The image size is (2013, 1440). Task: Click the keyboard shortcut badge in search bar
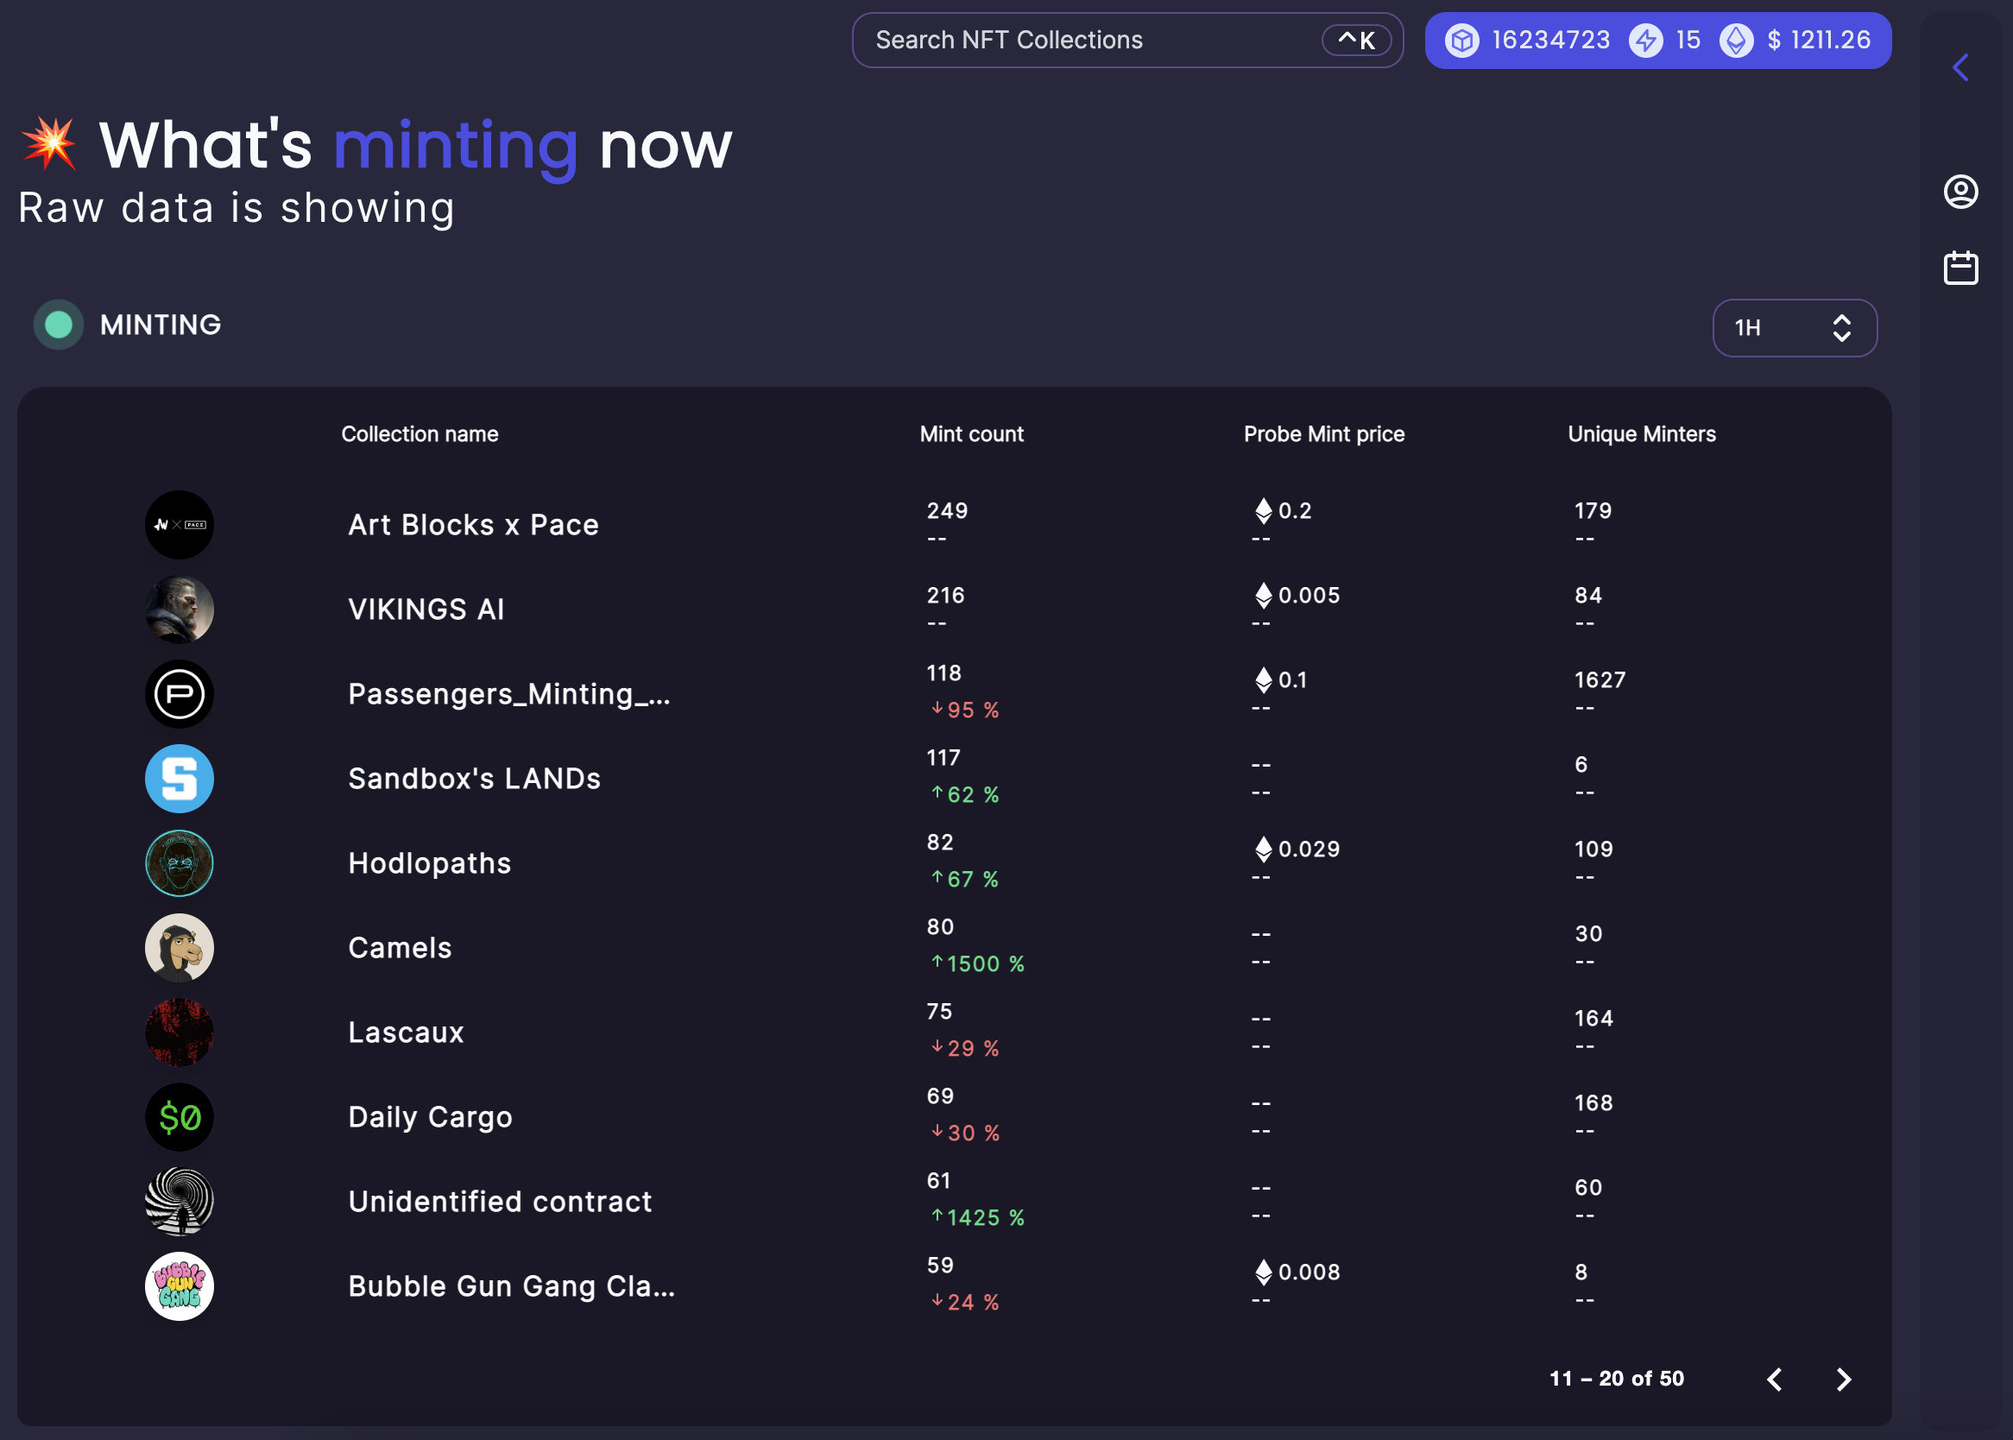pyautogui.click(x=1356, y=39)
